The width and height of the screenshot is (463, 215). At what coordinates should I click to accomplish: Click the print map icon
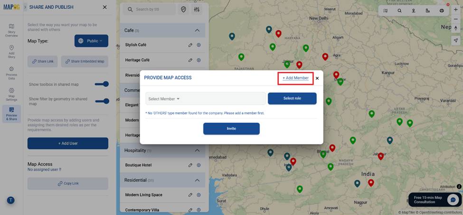(x=442, y=10)
